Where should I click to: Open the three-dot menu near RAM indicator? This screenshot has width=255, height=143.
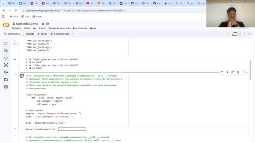point(228,34)
